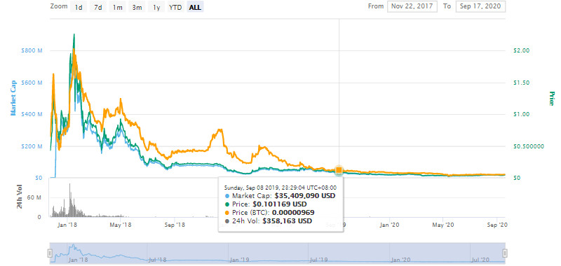Click the blue Market Cap tooltip dot

[x=227, y=196]
